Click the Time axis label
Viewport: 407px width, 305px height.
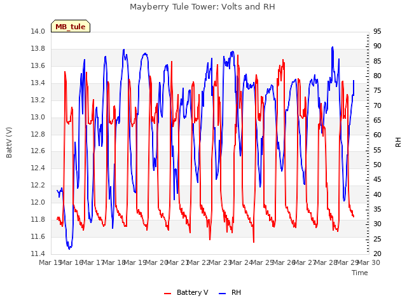(x=360, y=273)
